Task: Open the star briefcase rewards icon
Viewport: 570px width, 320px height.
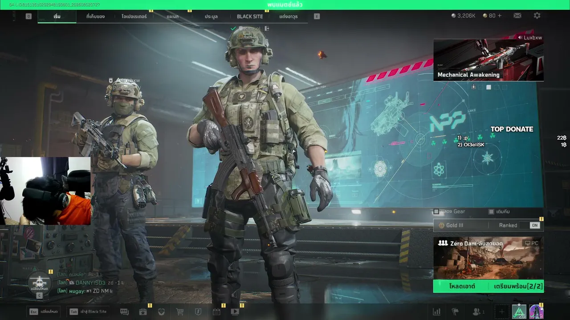Action: pos(143,312)
